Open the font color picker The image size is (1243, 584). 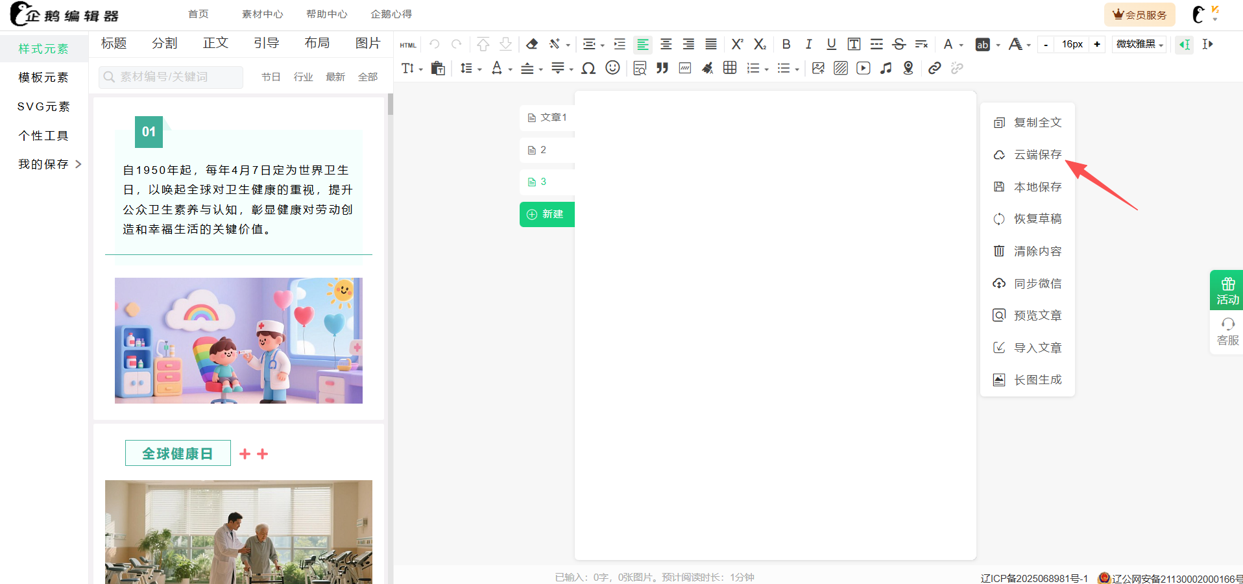click(948, 44)
